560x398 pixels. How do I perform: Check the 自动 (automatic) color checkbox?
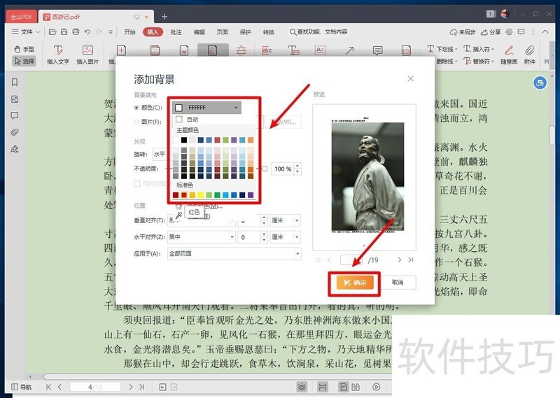click(179, 120)
